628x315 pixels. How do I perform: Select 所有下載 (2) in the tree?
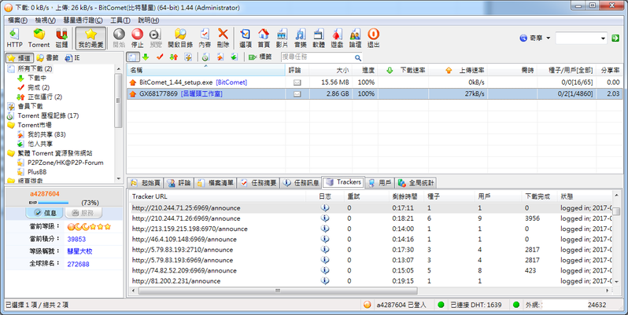[35, 69]
